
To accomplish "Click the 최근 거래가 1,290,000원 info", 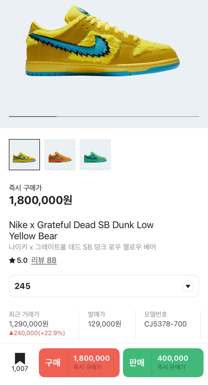I will click(x=29, y=324).
